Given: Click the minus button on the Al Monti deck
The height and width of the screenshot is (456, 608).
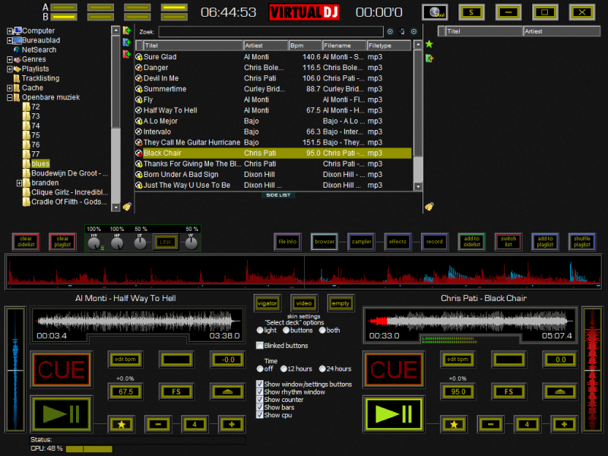Looking at the screenshot, I should [158, 425].
